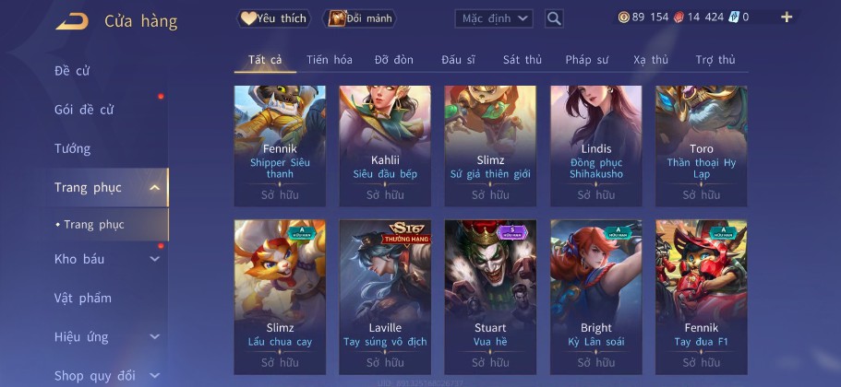Go to Gói đề cử menu
Viewport: 841px width, 387px height.
click(84, 110)
